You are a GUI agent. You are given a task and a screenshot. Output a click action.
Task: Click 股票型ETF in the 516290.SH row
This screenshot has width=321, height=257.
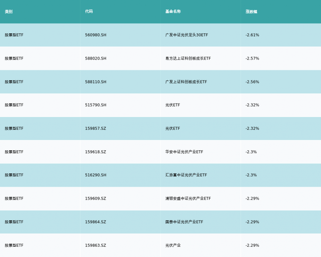click(x=14, y=175)
